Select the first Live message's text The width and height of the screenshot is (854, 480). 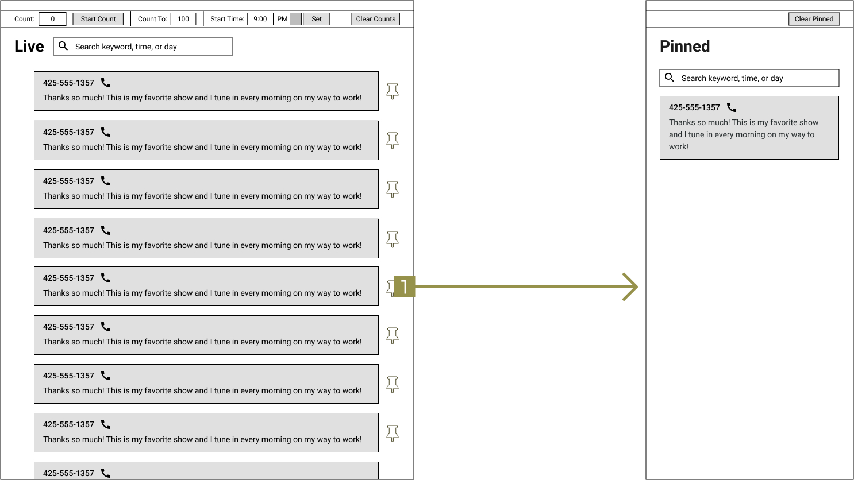click(x=202, y=98)
